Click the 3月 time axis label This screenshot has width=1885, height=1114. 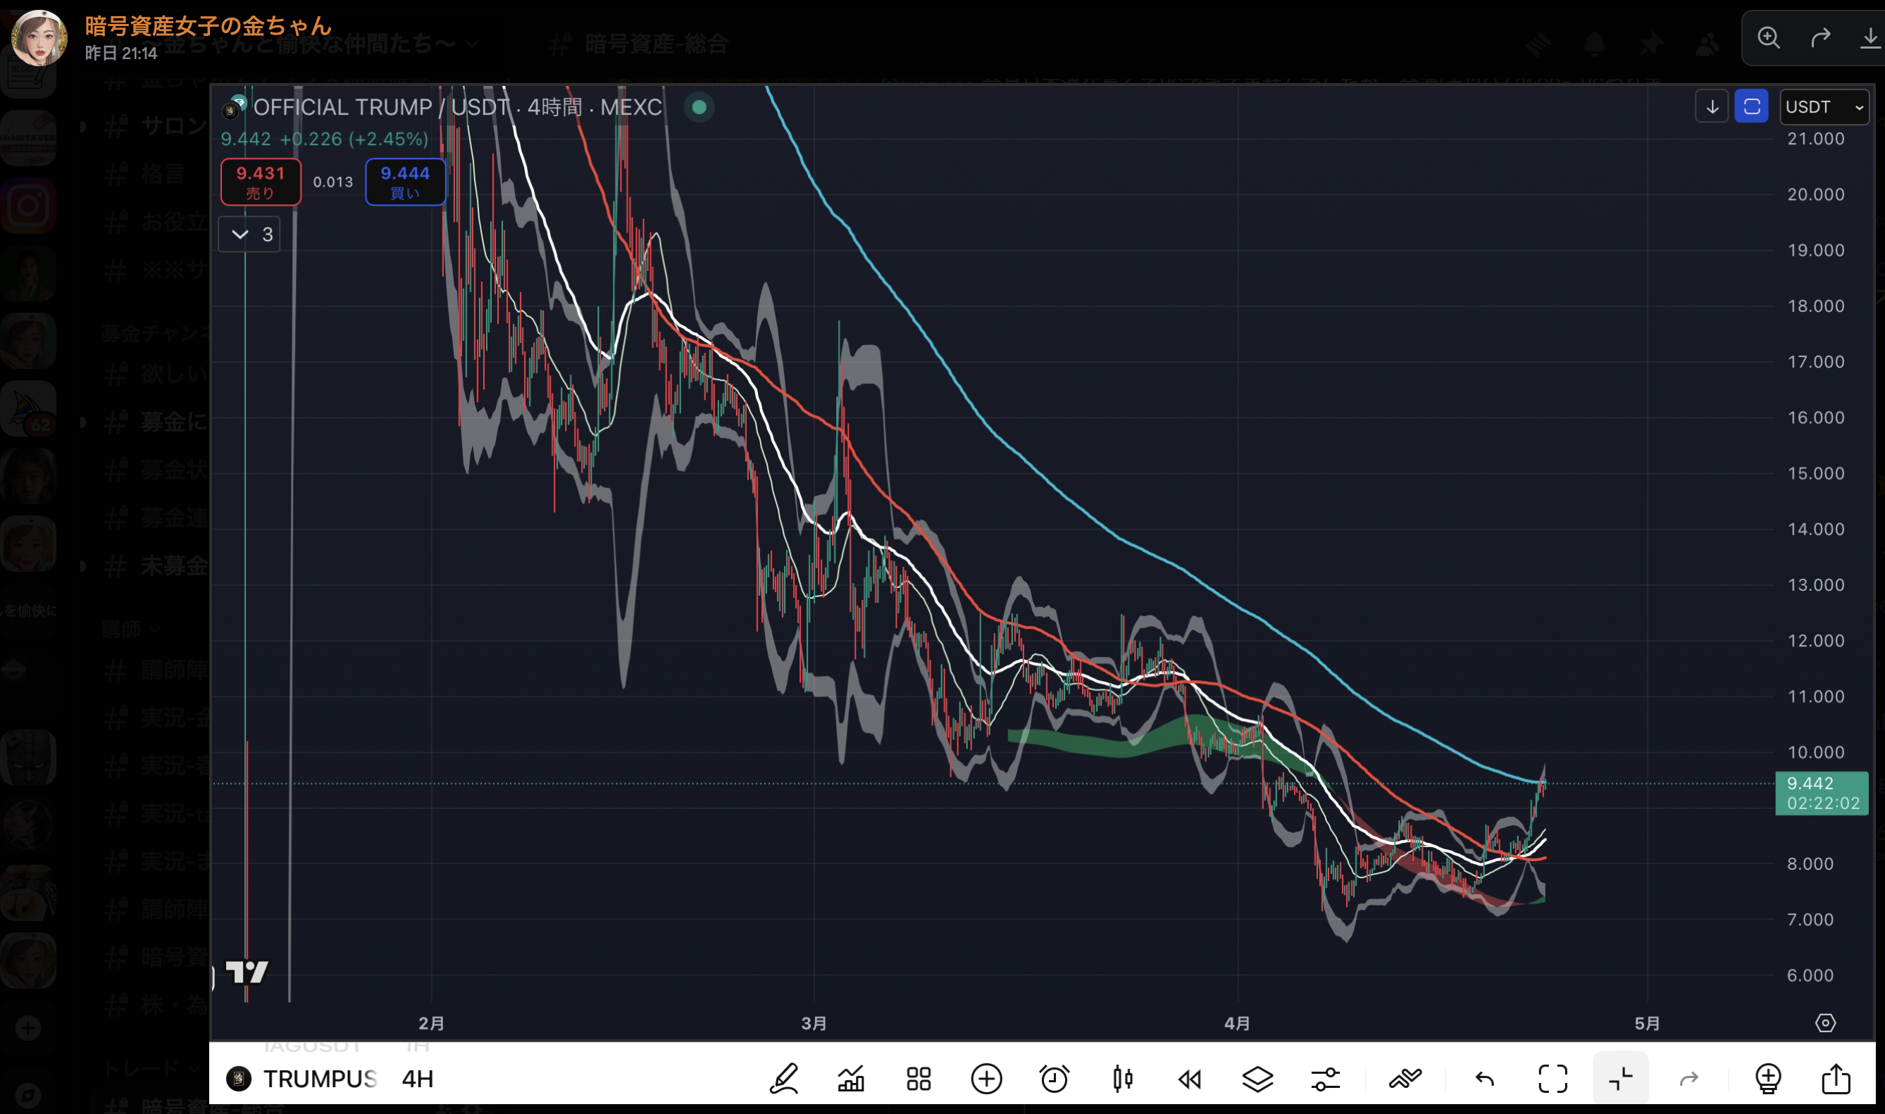(814, 1023)
